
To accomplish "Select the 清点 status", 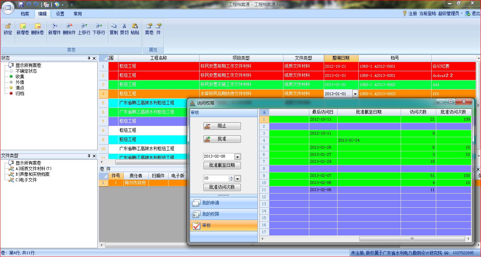I will point(20,88).
